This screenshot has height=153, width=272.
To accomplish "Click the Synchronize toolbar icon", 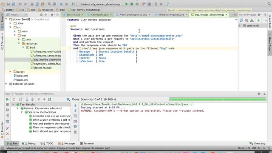I will tap(14, 4).
